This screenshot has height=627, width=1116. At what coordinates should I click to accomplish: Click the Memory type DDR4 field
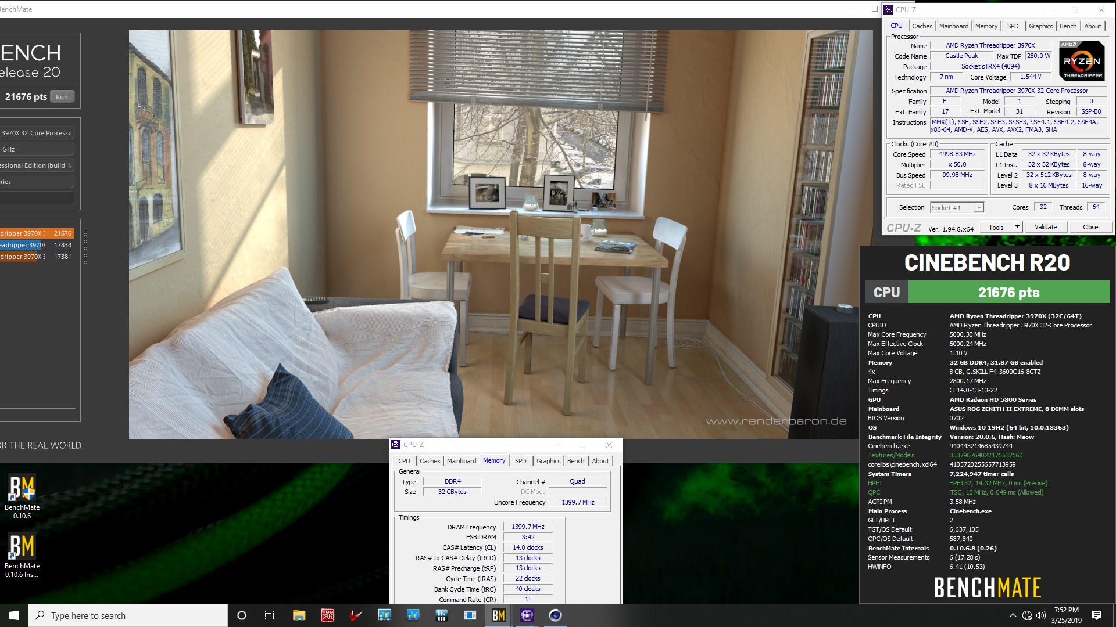(x=452, y=482)
